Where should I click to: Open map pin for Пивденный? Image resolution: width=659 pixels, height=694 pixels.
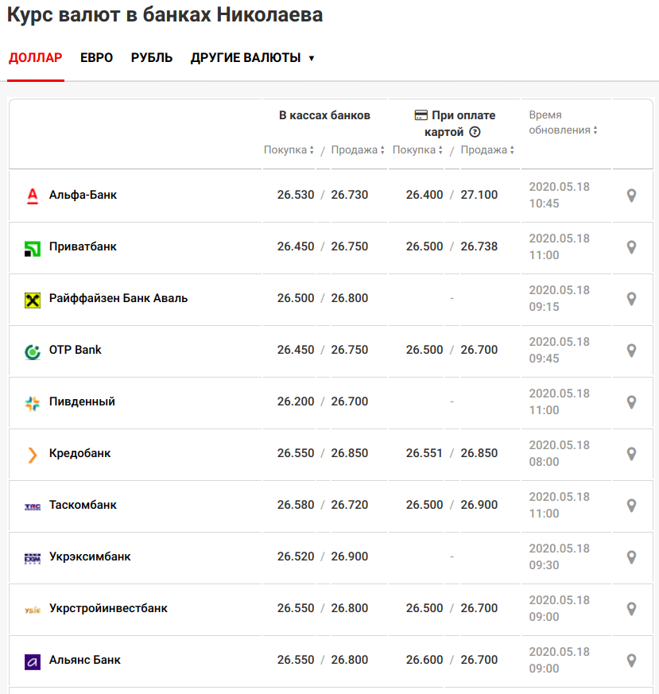[631, 402]
